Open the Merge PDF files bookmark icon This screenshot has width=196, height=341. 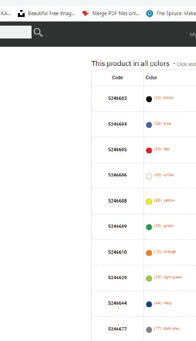pyautogui.click(x=85, y=13)
